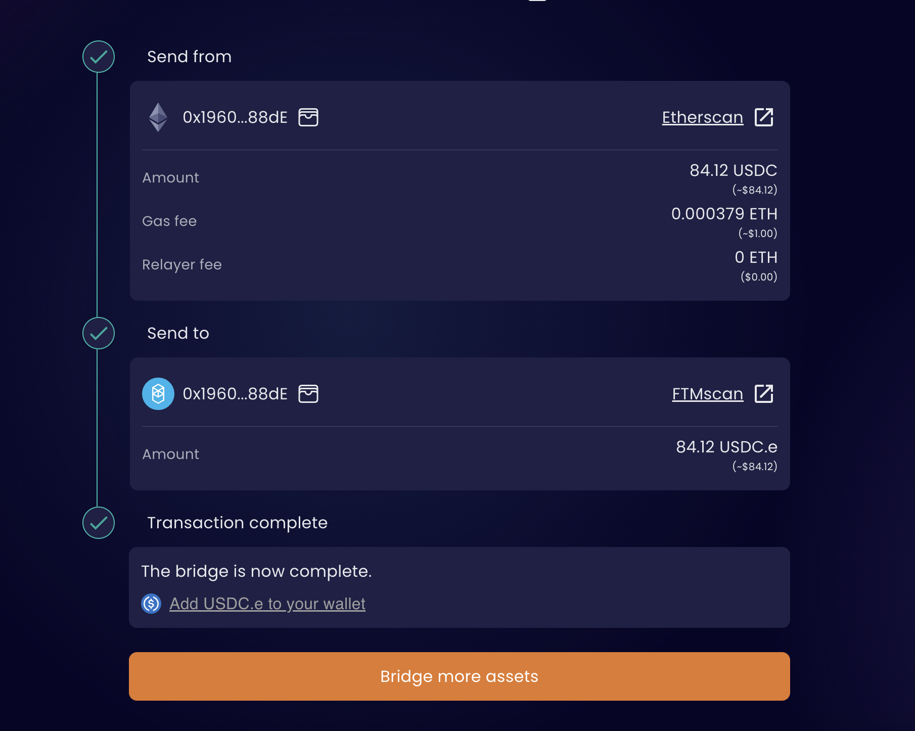Click the 84.12 USDC amount sent
Viewport: 915px width, 731px height.
click(x=733, y=170)
